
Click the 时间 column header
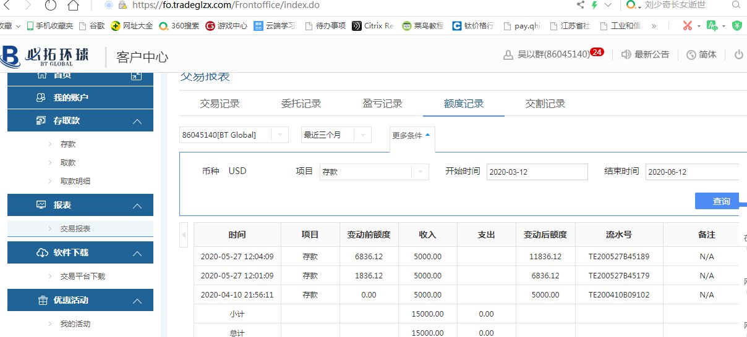click(x=237, y=235)
